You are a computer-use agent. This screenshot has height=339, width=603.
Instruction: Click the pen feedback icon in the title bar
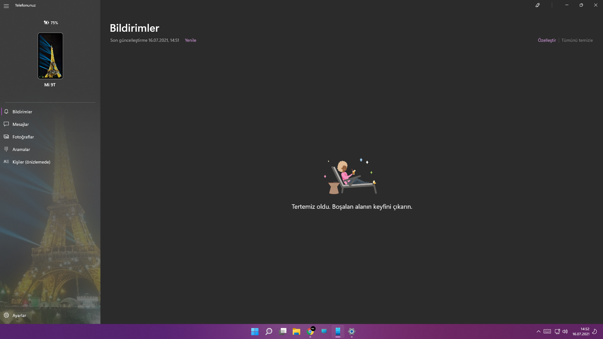538,5
